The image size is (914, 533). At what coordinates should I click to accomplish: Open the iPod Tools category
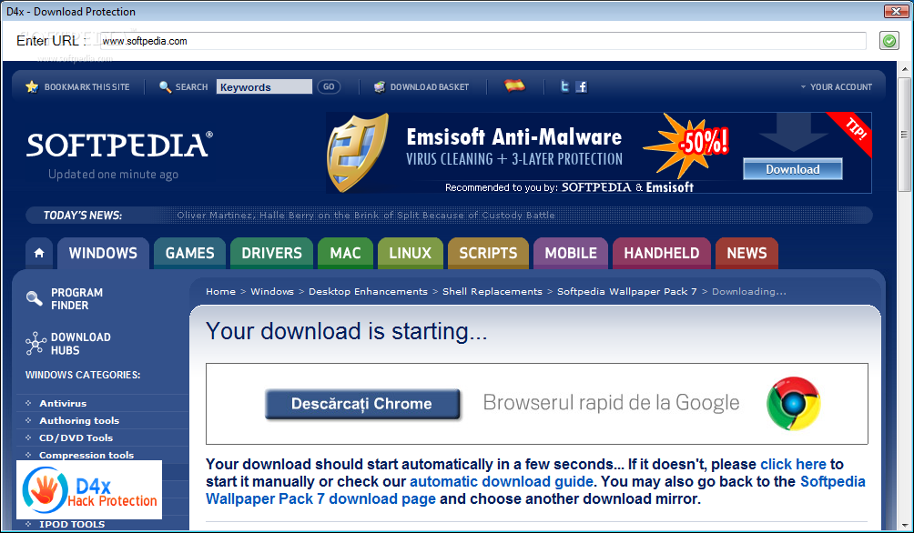click(72, 524)
